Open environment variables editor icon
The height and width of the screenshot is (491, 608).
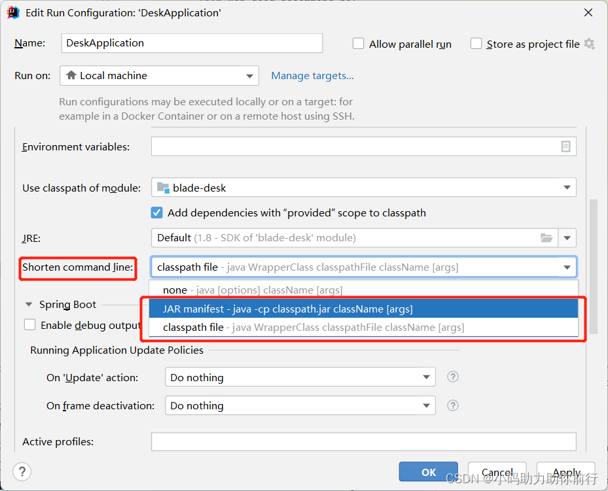565,146
